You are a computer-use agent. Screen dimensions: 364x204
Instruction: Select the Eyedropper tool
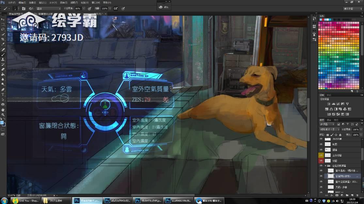(x=3, y=44)
